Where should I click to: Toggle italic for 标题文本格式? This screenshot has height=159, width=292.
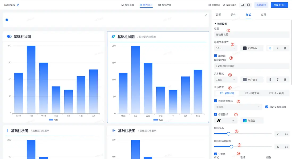[x=277, y=48]
